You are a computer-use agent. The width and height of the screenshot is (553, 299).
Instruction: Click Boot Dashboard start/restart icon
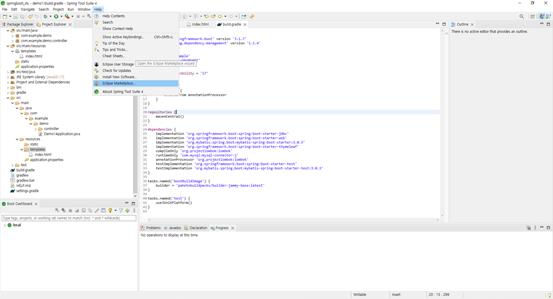[57, 211]
